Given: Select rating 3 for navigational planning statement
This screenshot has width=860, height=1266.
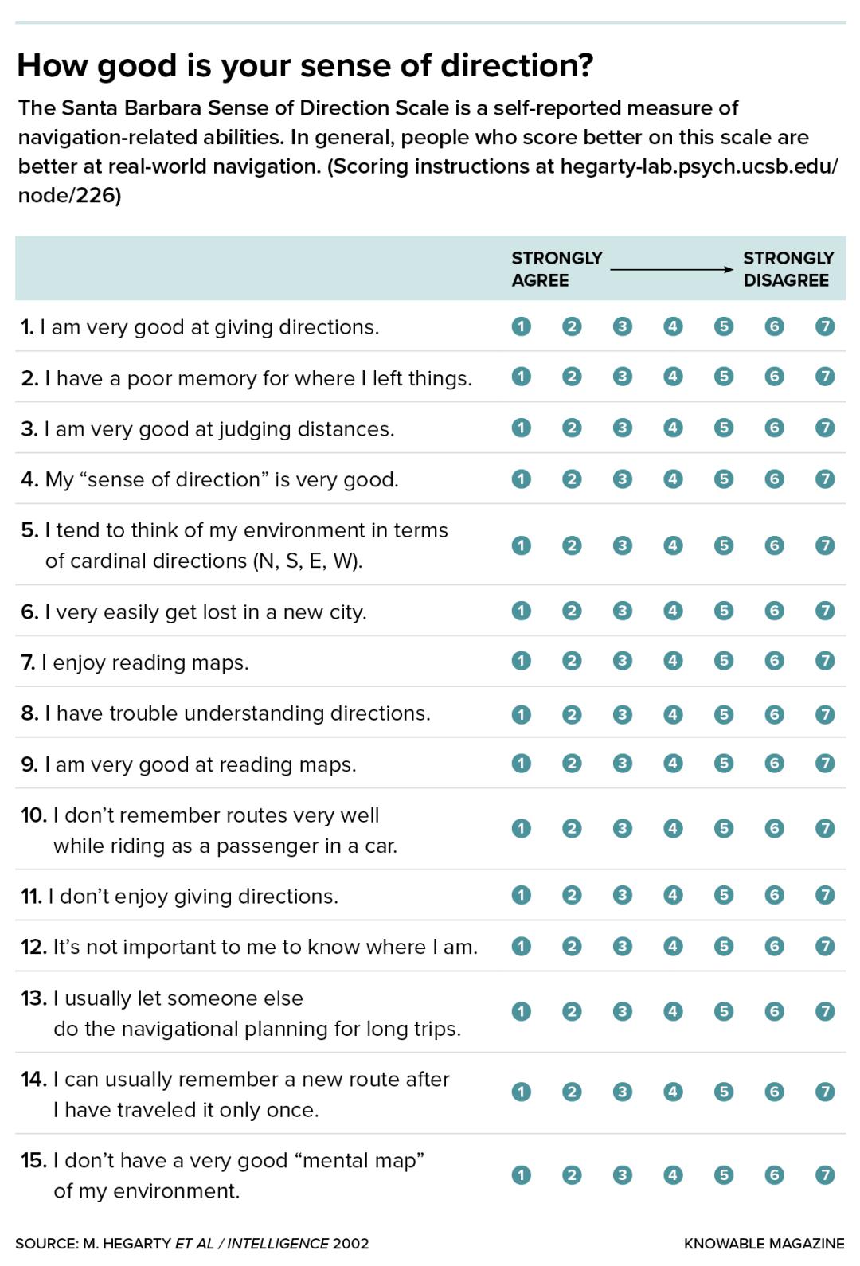Looking at the screenshot, I should (623, 1011).
